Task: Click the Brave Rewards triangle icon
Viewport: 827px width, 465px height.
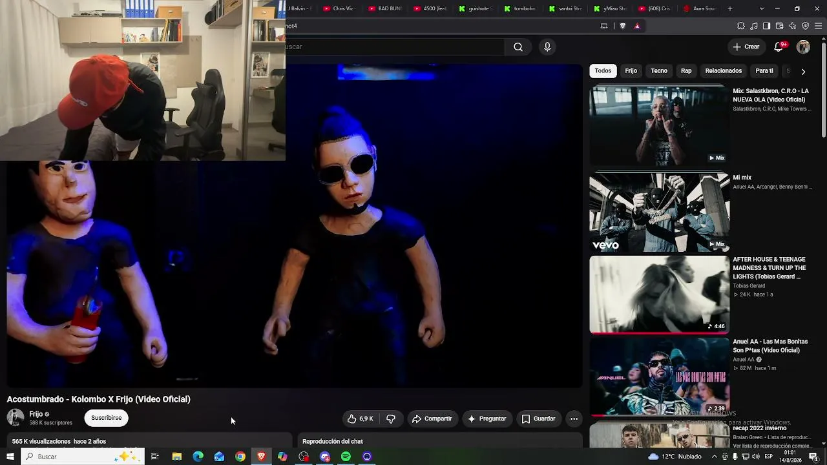Action: [637, 26]
